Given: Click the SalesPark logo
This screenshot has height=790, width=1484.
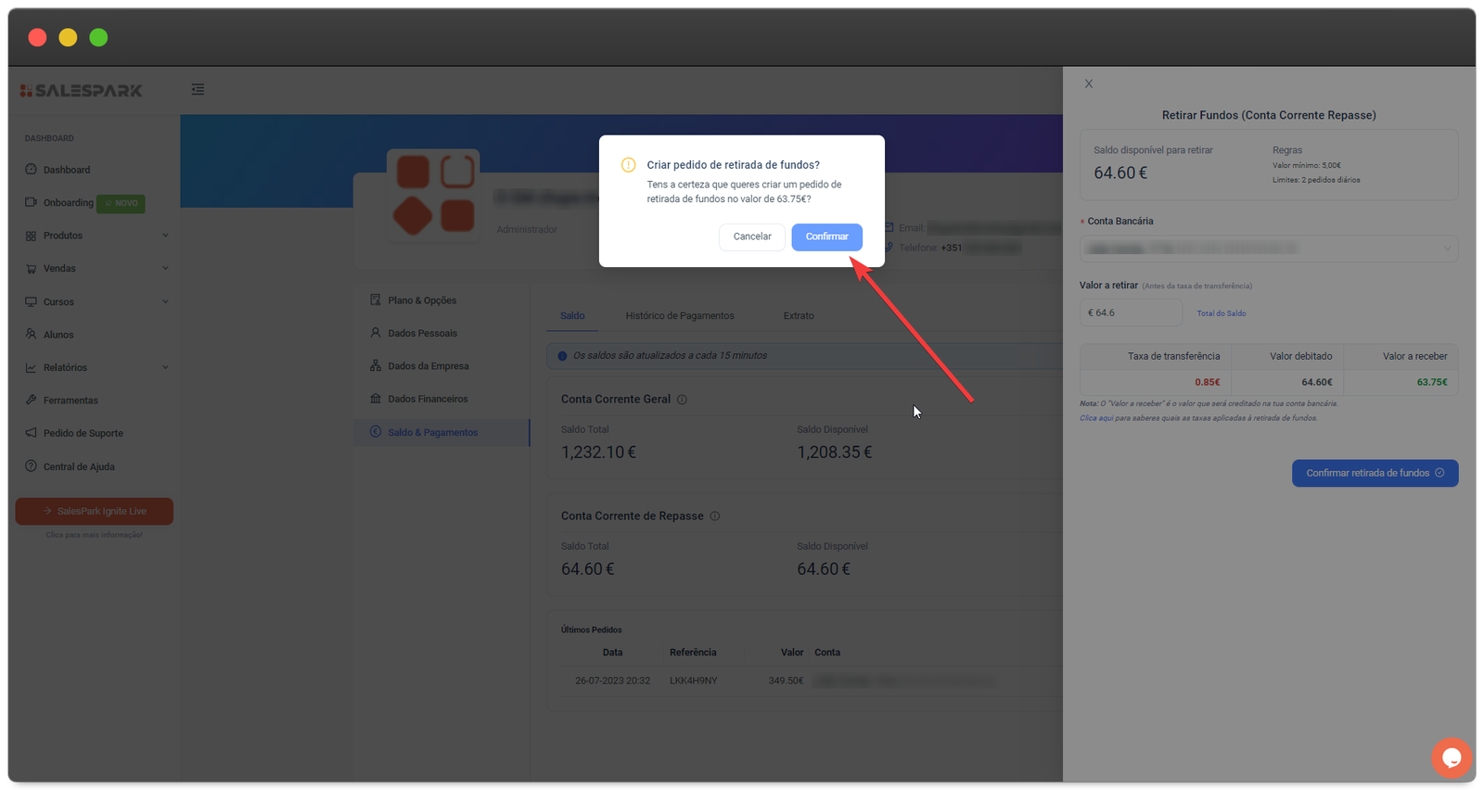Looking at the screenshot, I should coord(82,91).
